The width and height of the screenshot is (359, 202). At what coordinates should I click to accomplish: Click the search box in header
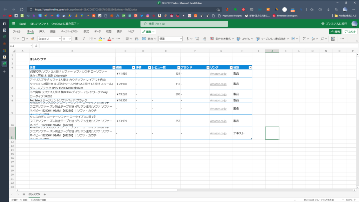pyautogui.click(x=179, y=23)
